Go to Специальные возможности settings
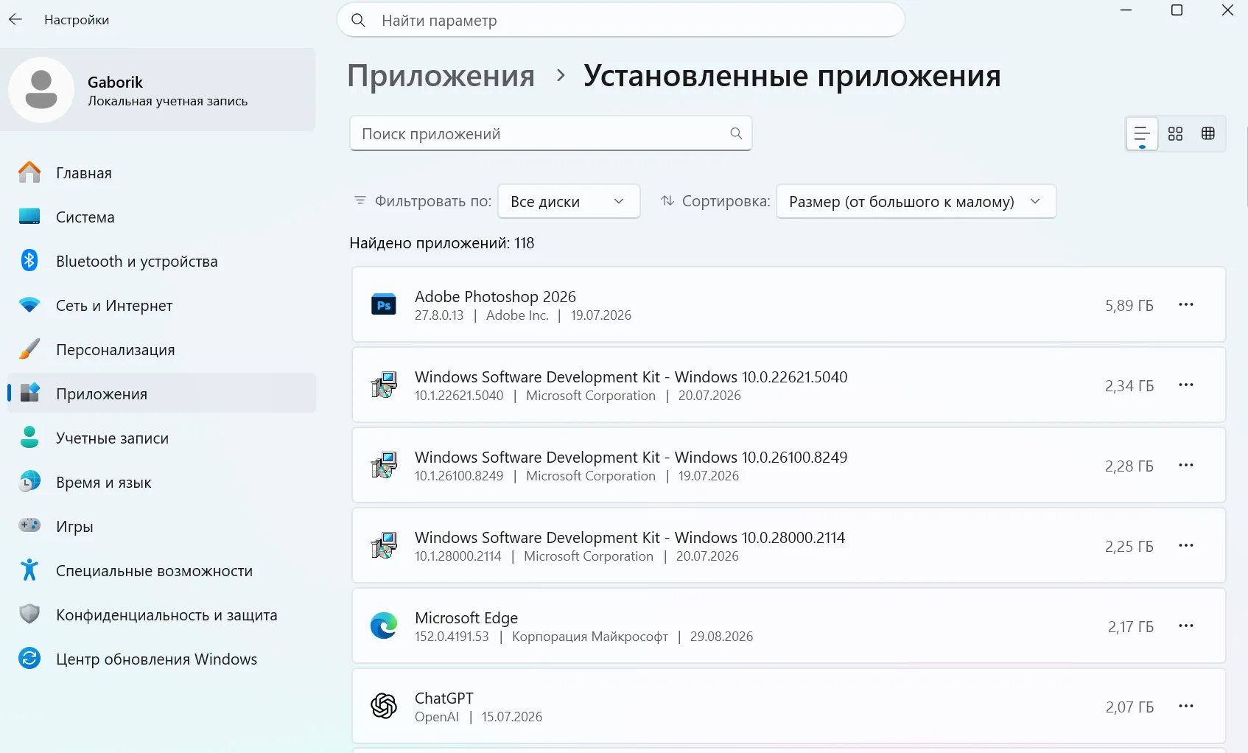 click(x=161, y=570)
